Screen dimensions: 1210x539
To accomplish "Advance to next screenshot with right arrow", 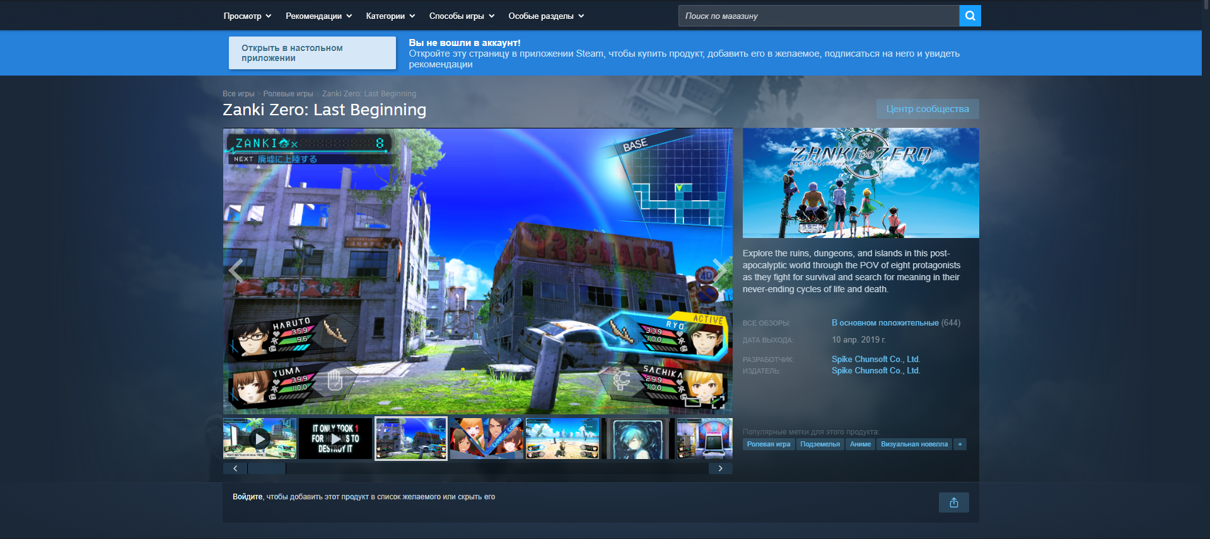I will click(718, 271).
